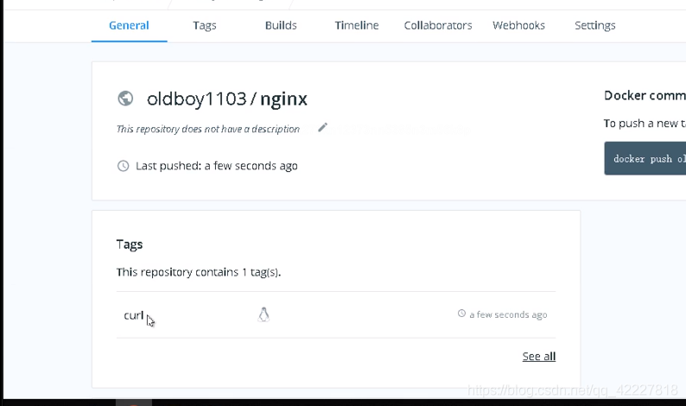The image size is (686, 406).
Task: Click the pencil edit description icon
Action: coord(322,127)
